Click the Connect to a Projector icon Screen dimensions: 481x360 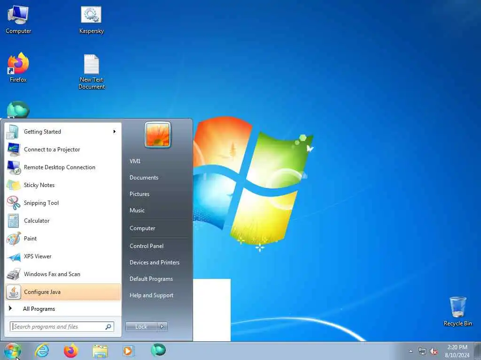[14, 150]
